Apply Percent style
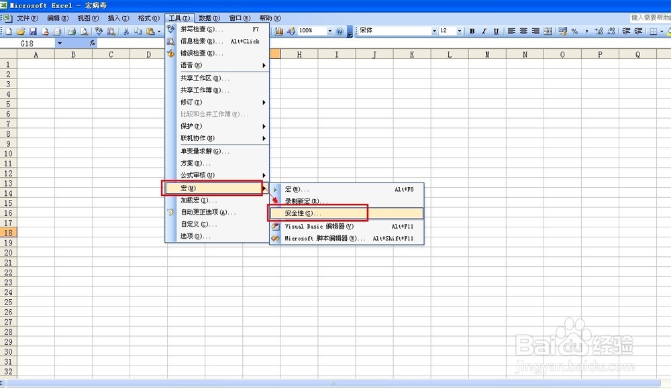Screen dimensions: 671x389 coord(575,32)
